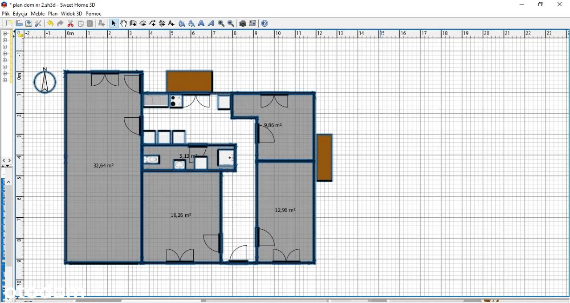Open the Meble menu
The height and width of the screenshot is (303, 570).
(x=37, y=14)
